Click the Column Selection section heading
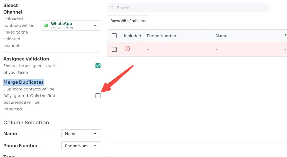Viewport: 287px width, 157px height. (x=26, y=123)
